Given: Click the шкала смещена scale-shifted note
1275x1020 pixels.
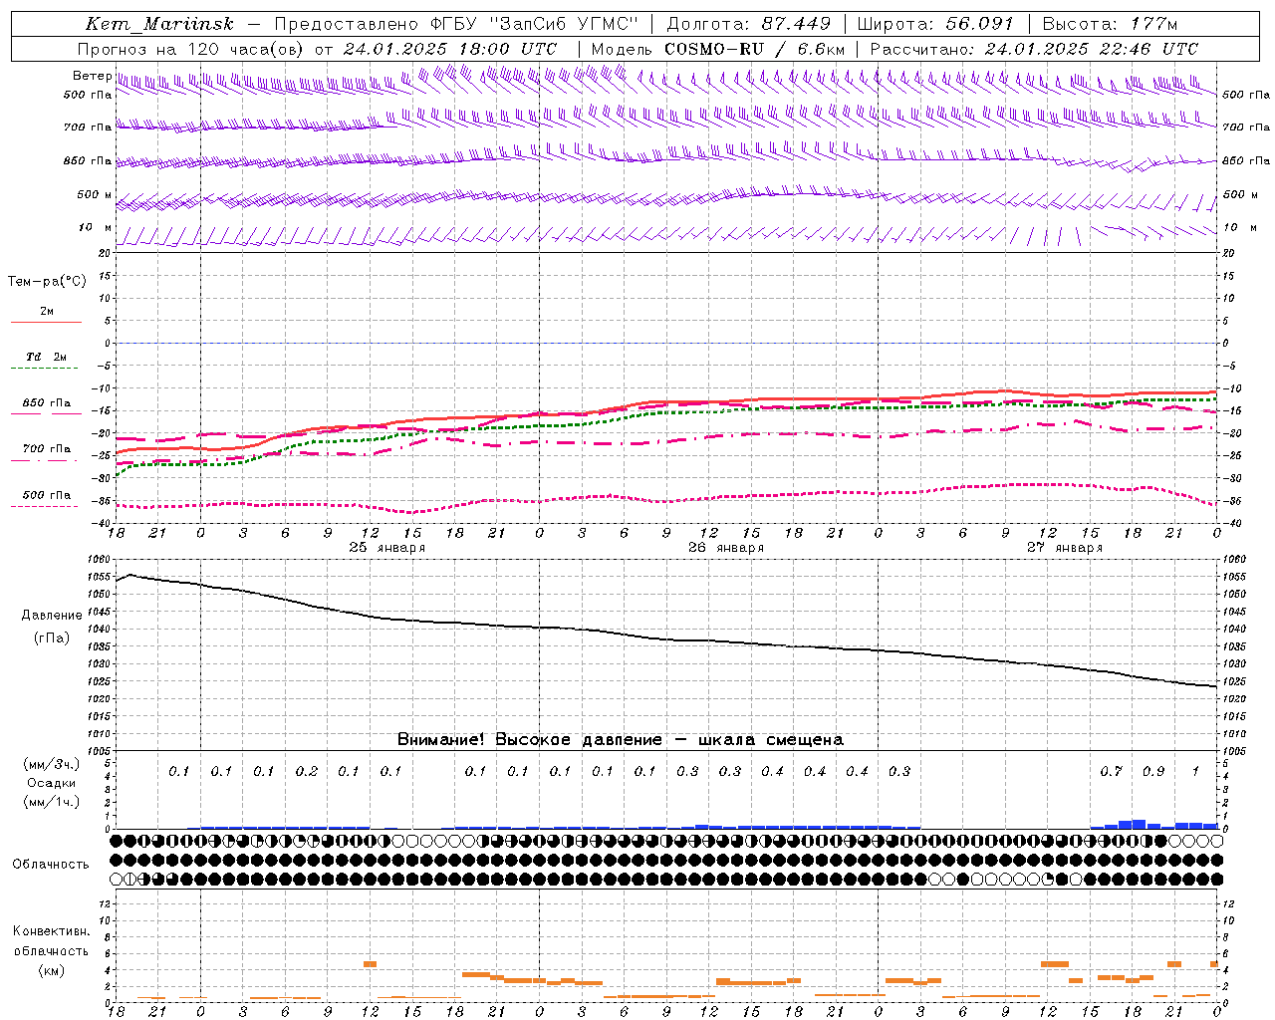Looking at the screenshot, I should tap(771, 740).
